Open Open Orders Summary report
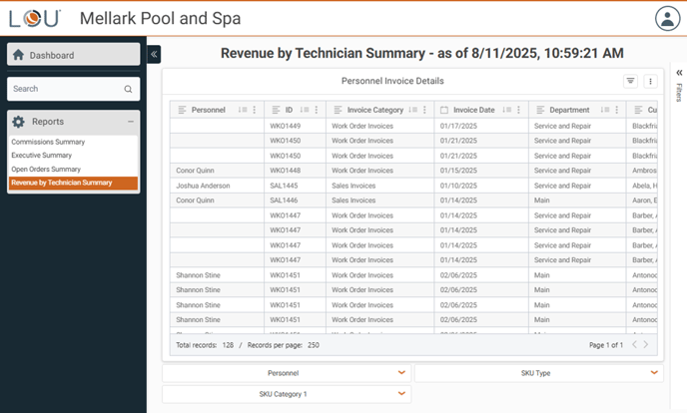The width and height of the screenshot is (687, 413). click(x=46, y=169)
